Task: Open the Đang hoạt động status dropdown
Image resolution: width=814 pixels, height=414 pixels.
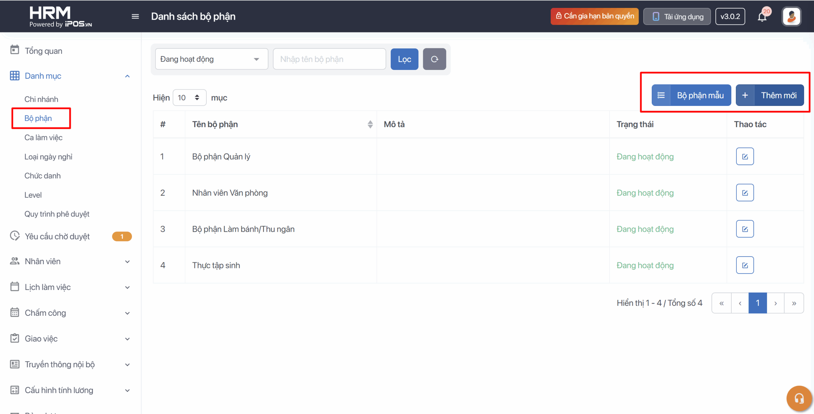Action: pyautogui.click(x=211, y=59)
